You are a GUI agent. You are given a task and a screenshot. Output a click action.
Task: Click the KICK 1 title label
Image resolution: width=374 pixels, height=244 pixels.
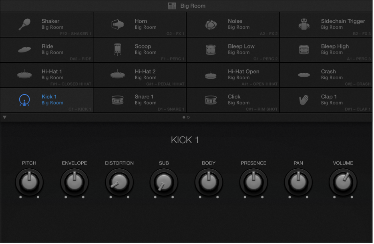[x=185, y=140]
